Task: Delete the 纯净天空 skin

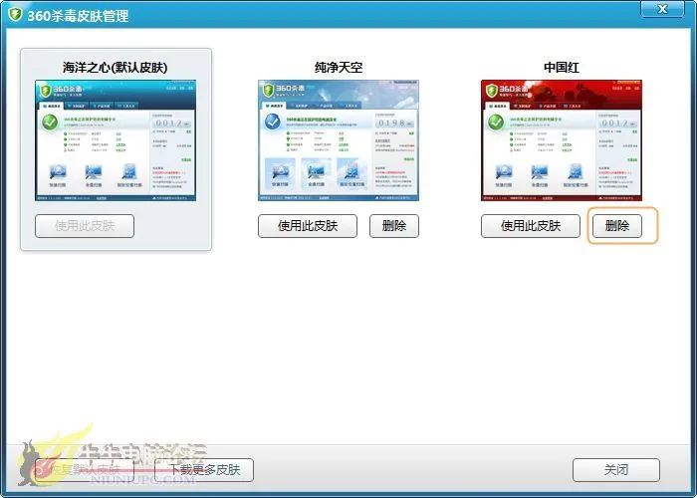Action: tap(394, 226)
